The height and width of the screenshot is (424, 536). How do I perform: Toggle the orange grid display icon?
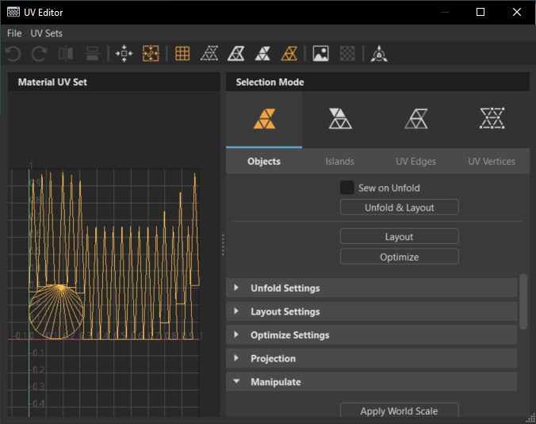(182, 54)
